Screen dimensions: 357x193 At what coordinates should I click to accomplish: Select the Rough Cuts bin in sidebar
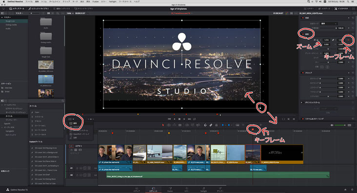tap(10, 21)
